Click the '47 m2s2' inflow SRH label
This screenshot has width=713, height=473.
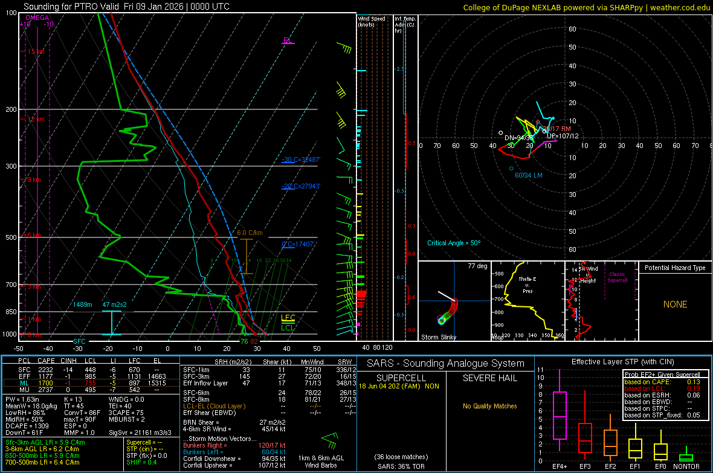tap(115, 304)
